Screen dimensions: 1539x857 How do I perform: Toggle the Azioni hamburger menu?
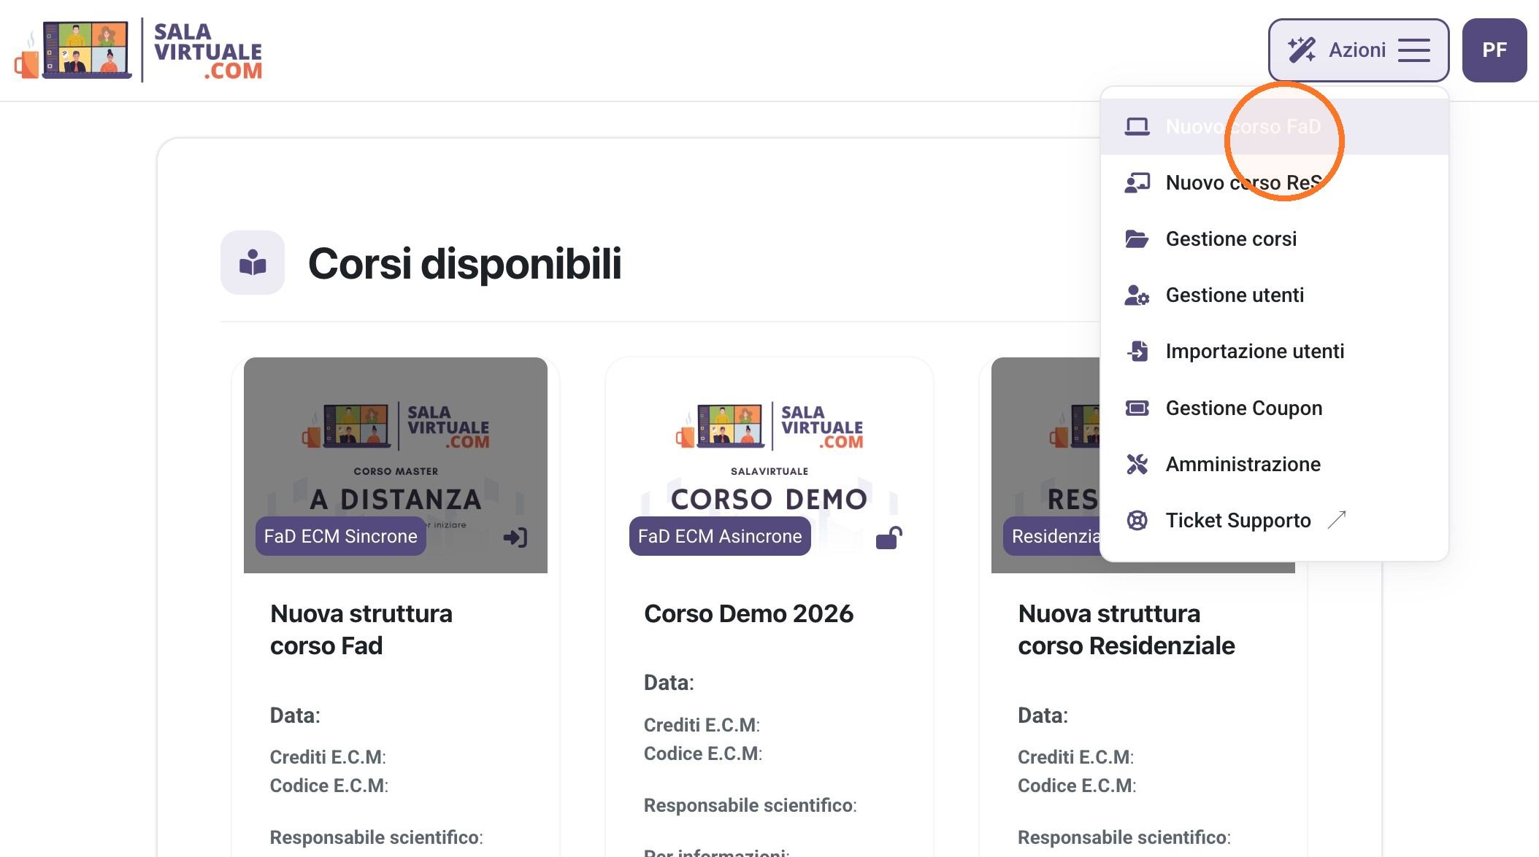[1414, 50]
